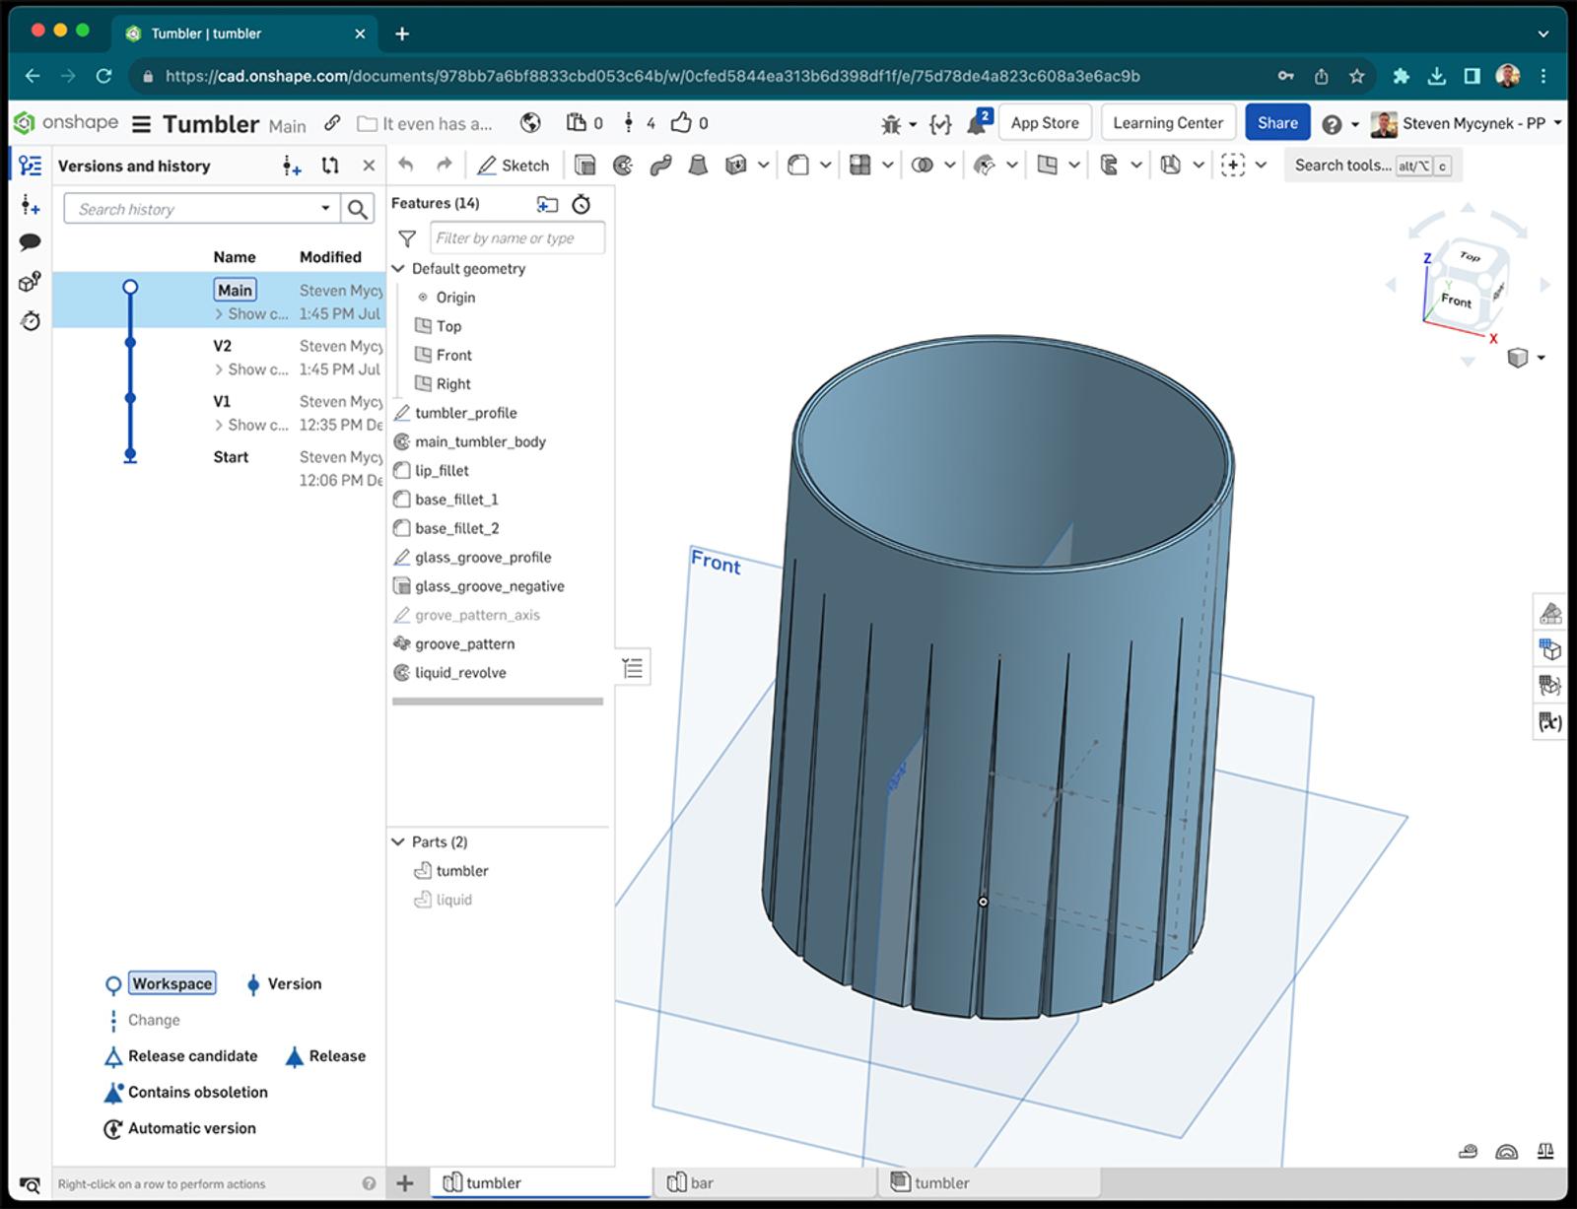The height and width of the screenshot is (1209, 1577).
Task: Click the Share button
Action: click(x=1277, y=122)
